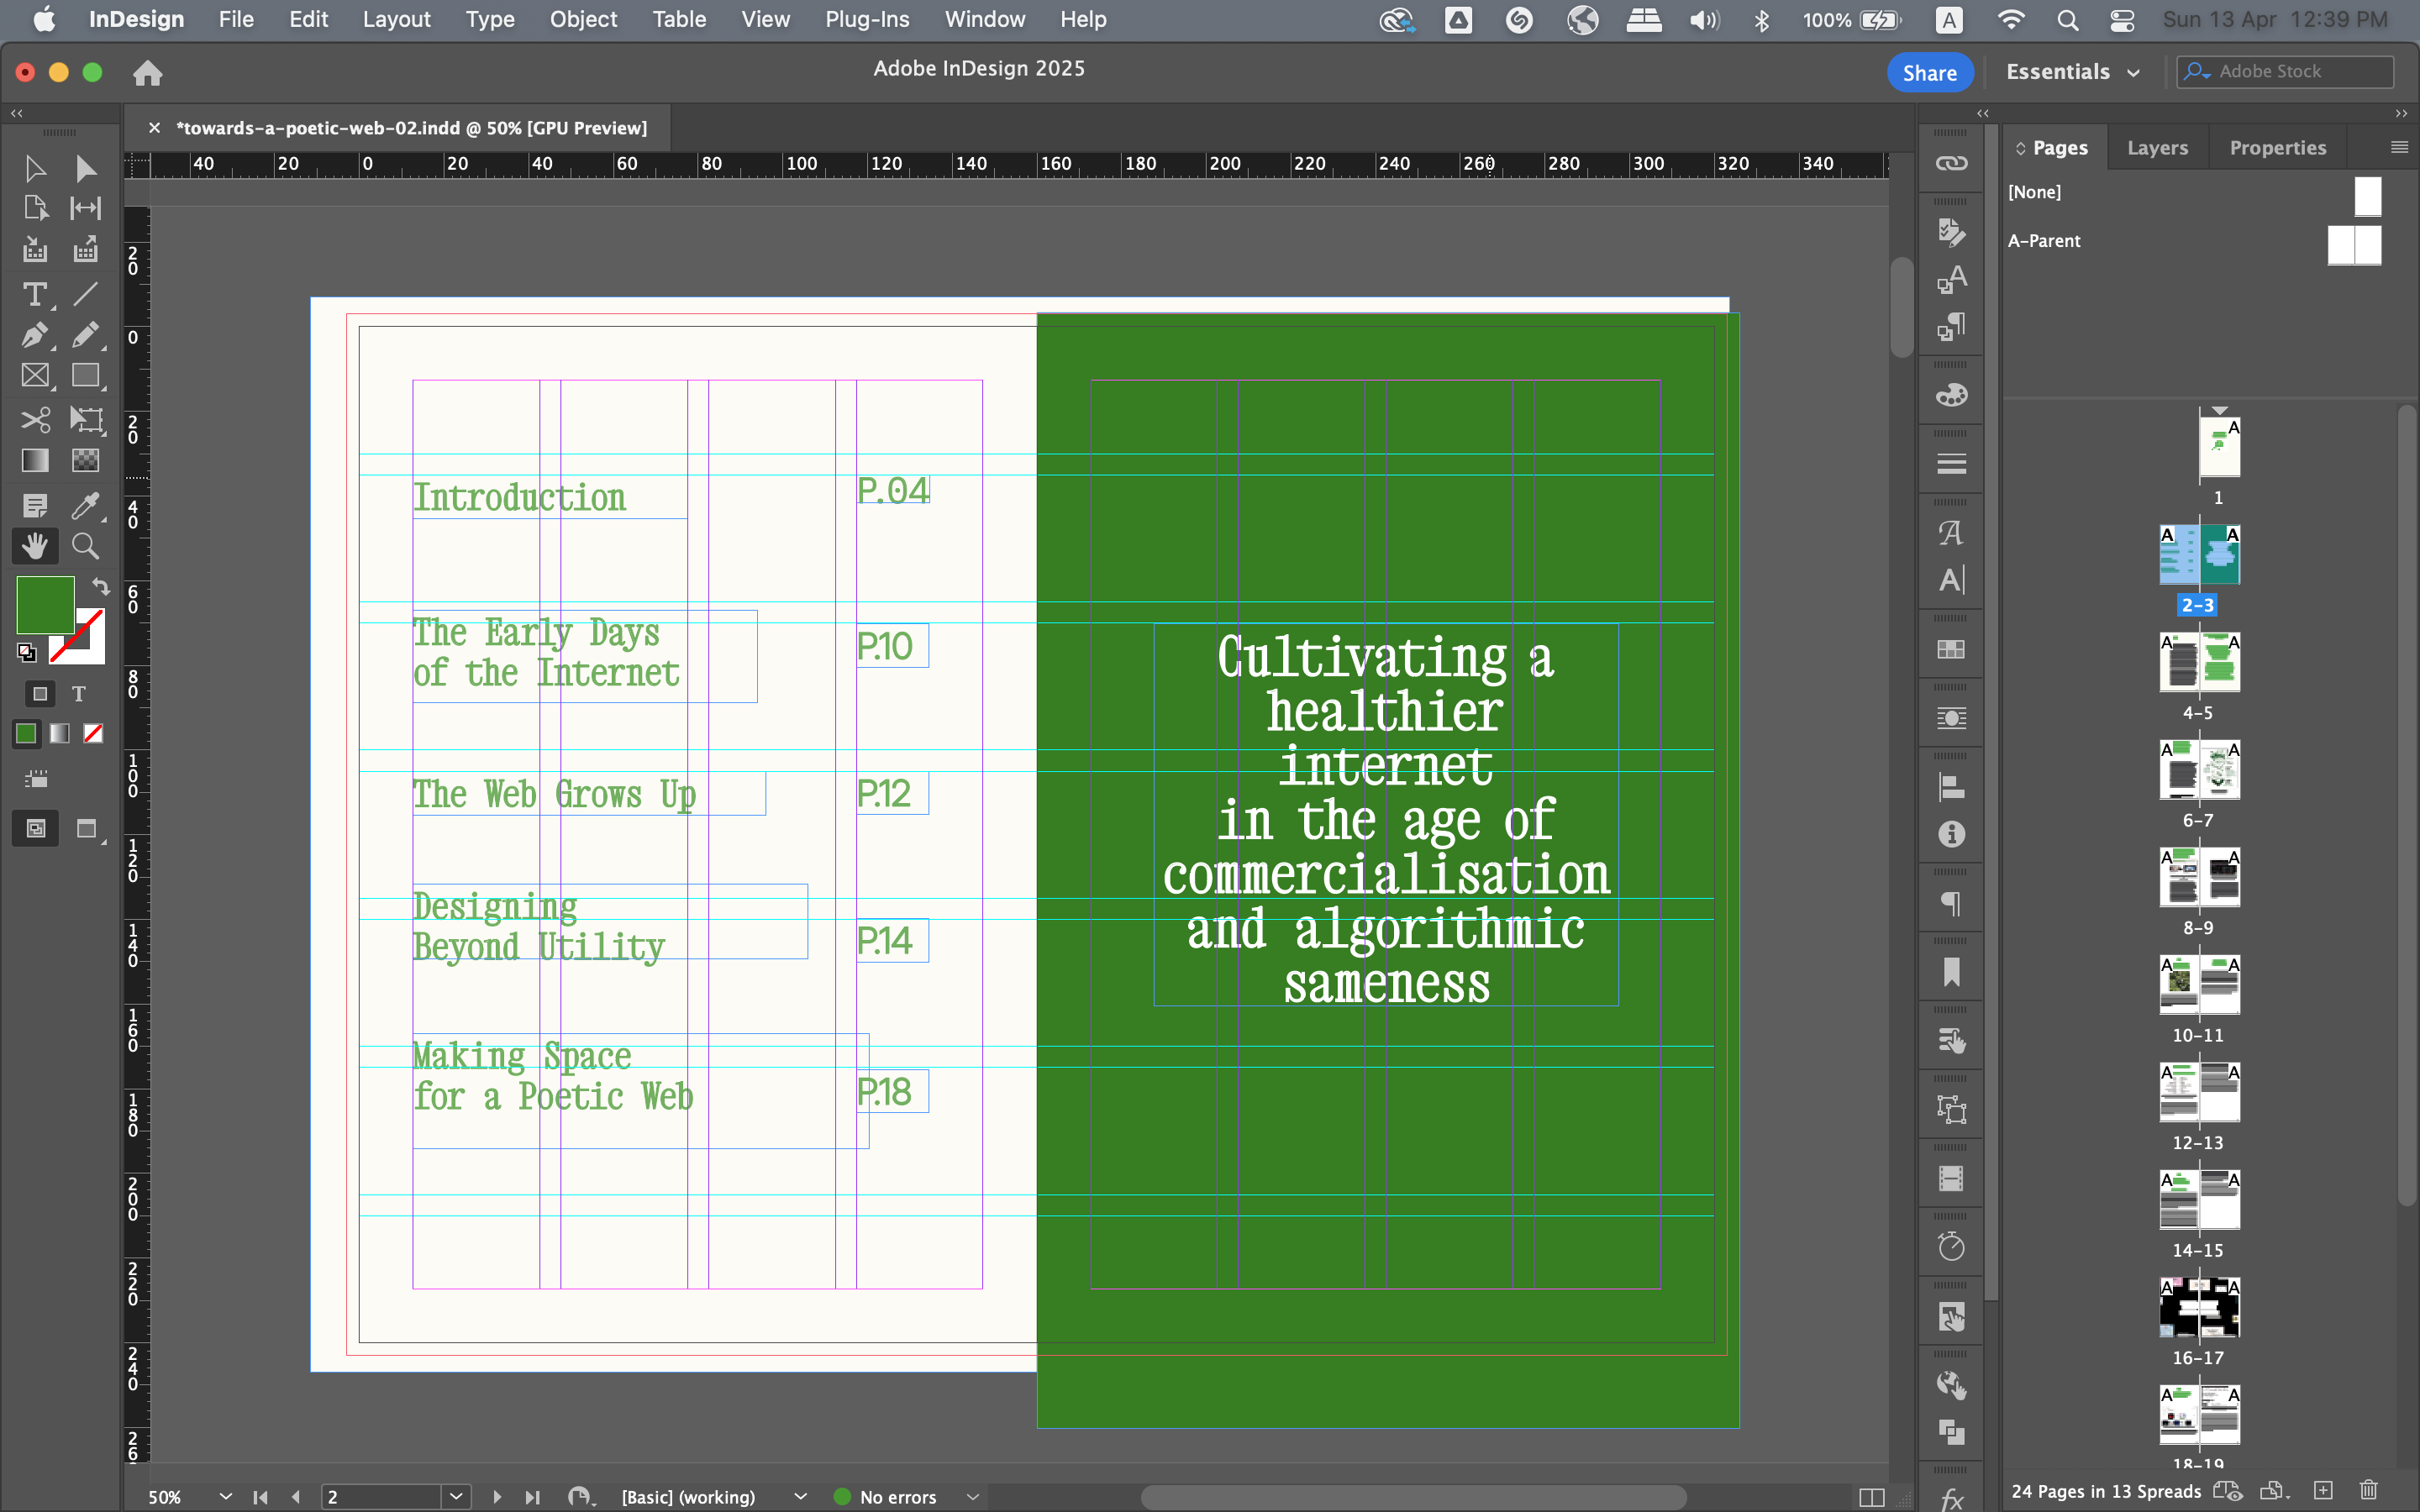Swap fill and stroke colors

click(101, 586)
